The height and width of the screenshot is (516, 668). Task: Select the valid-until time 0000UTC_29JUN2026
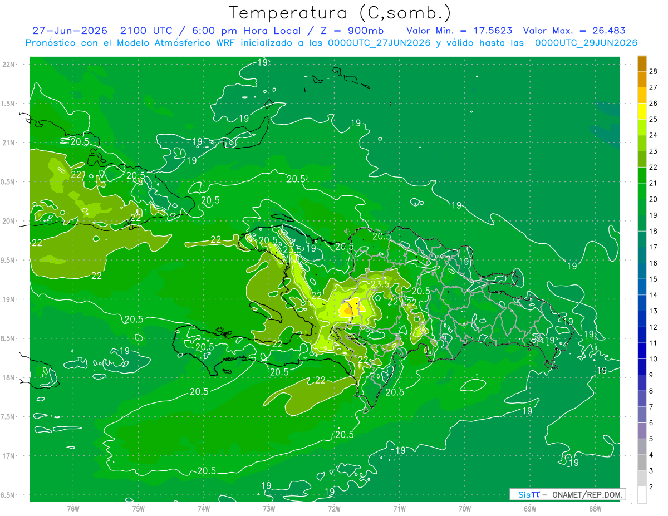(x=586, y=43)
